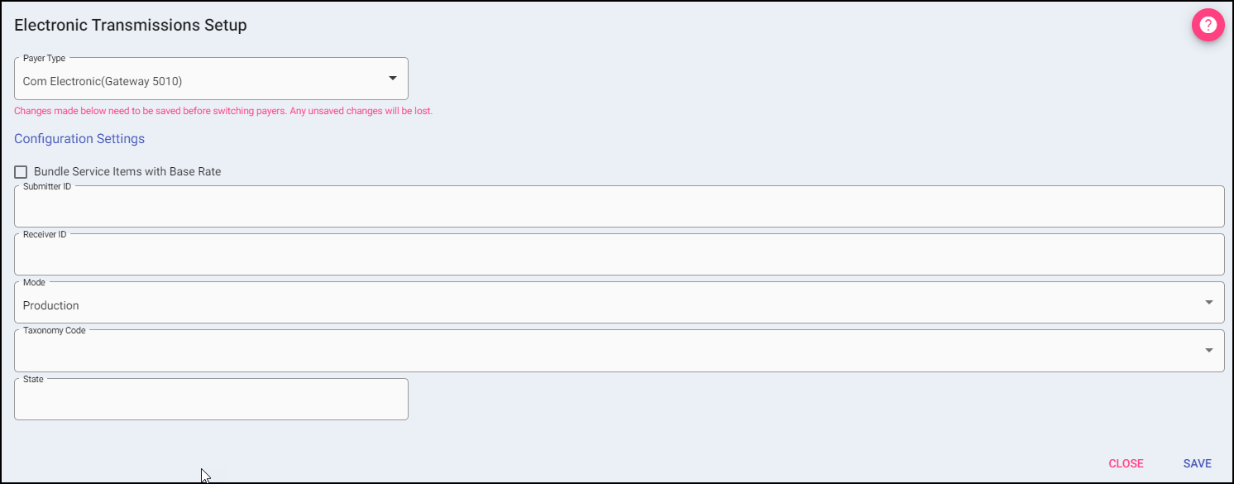Image resolution: width=1234 pixels, height=484 pixels.
Task: Click the Submitter ID field label
Action: 47,186
